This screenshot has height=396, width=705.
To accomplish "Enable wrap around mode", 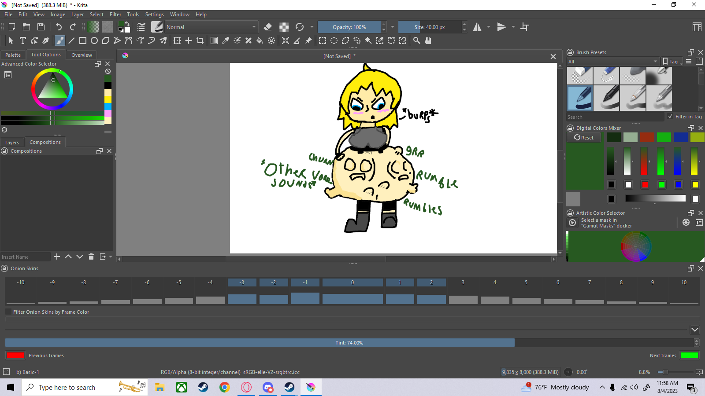I will [525, 27].
